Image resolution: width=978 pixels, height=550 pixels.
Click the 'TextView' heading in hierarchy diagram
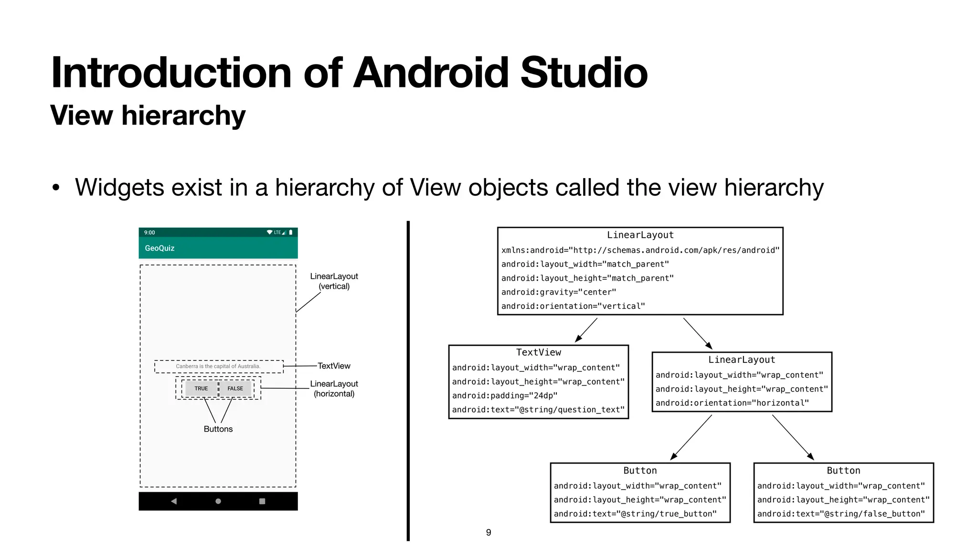click(x=539, y=352)
